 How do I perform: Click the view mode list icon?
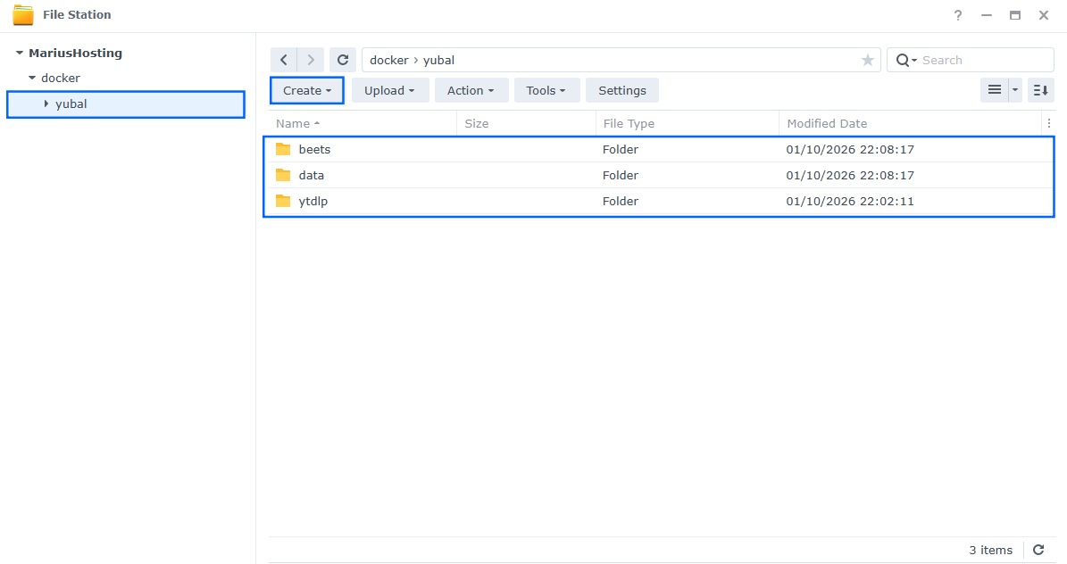point(994,90)
